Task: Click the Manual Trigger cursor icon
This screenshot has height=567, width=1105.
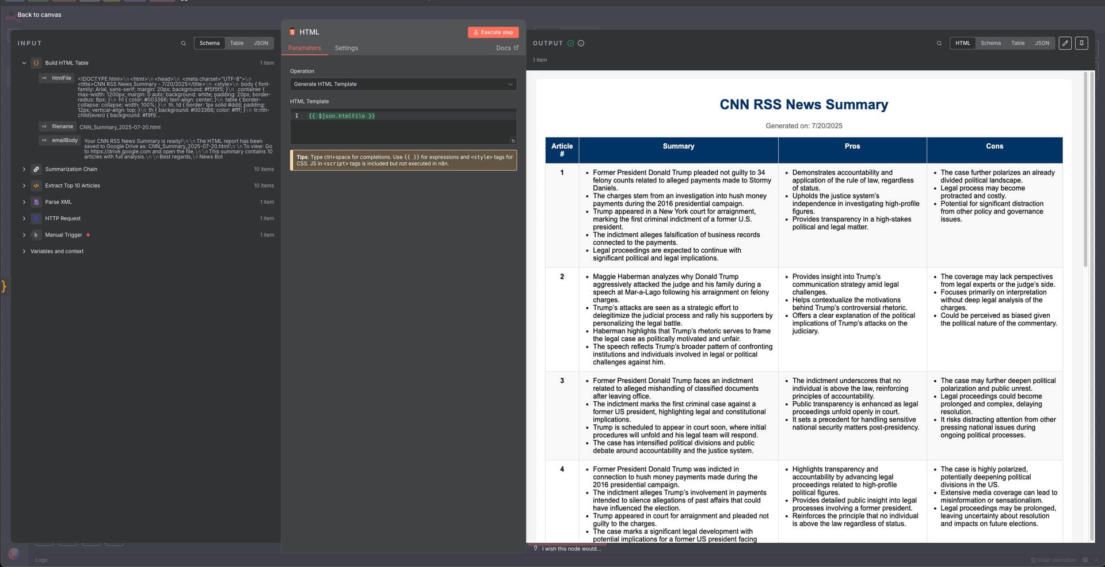Action: (36, 235)
